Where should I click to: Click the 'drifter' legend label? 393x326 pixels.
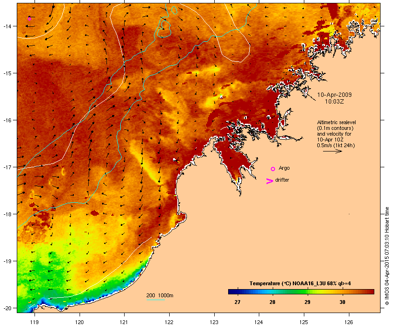(282, 180)
